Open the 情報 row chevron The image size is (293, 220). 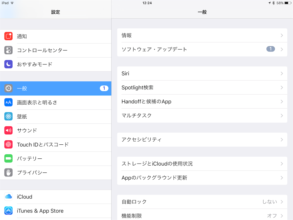(x=282, y=35)
